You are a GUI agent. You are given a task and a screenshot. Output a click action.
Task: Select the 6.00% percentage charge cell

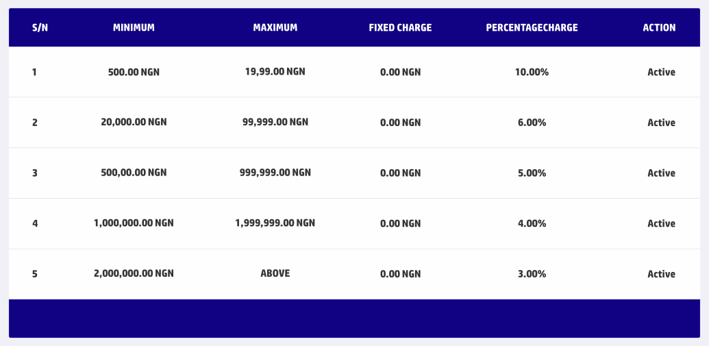tap(532, 123)
